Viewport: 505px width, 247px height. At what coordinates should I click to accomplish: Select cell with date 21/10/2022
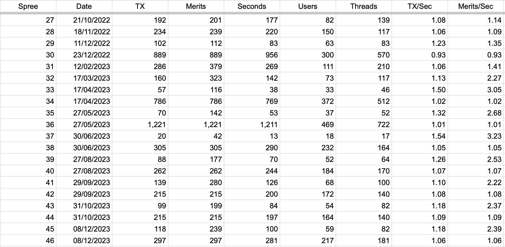click(84, 20)
